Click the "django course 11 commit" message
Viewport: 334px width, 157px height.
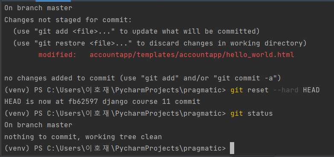pyautogui.click(x=151, y=102)
